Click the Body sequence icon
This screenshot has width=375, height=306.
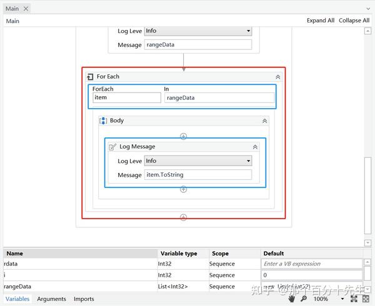103,121
